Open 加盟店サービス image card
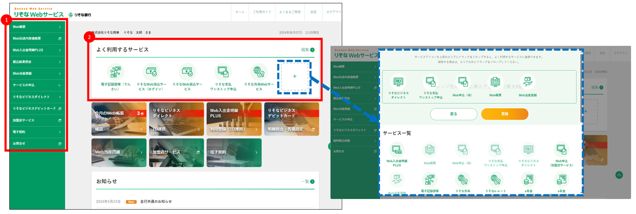The height and width of the screenshot is (214, 636). click(176, 153)
